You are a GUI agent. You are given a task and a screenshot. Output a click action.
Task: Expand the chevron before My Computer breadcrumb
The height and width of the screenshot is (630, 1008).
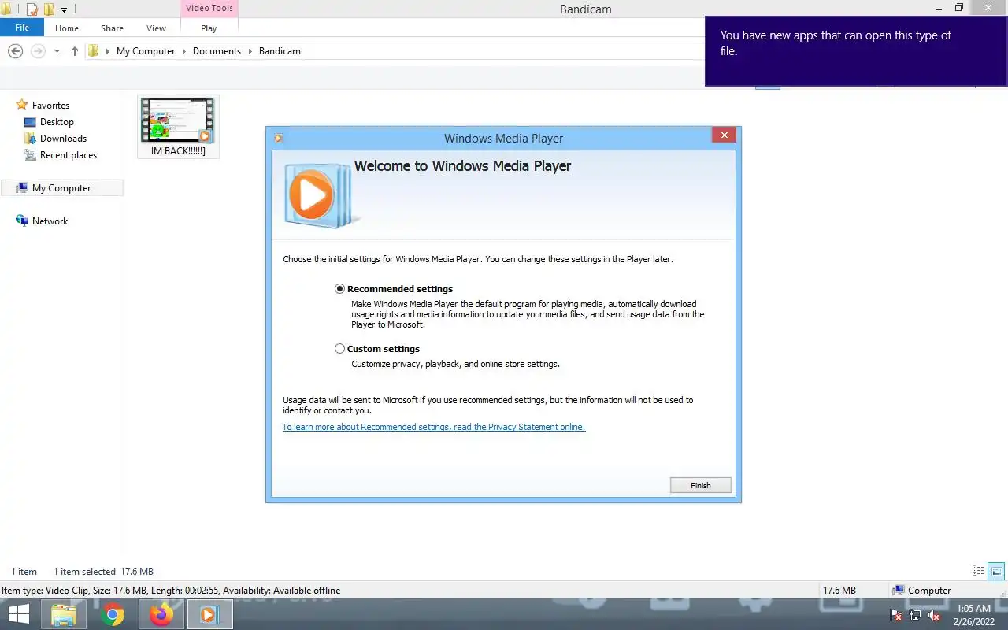(108, 51)
